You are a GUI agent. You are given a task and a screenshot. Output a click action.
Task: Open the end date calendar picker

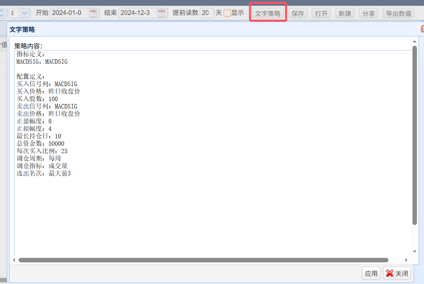161,13
